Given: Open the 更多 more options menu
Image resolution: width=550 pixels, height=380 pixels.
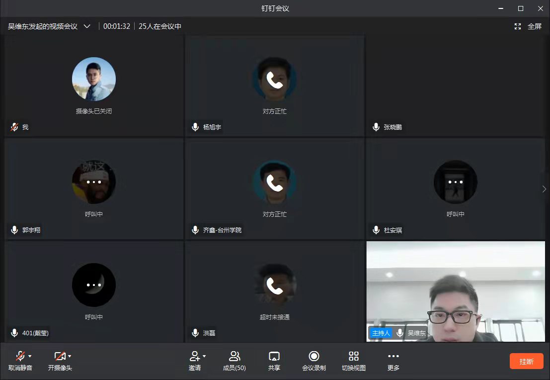Looking at the screenshot, I should coord(393,361).
